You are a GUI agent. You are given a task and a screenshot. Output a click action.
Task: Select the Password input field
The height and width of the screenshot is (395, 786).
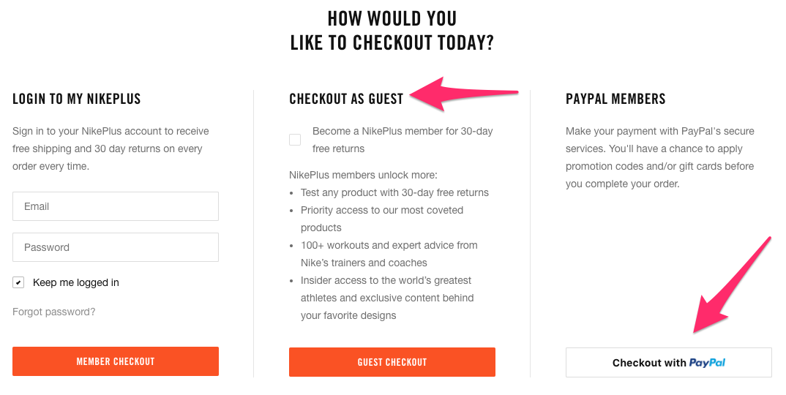[116, 247]
